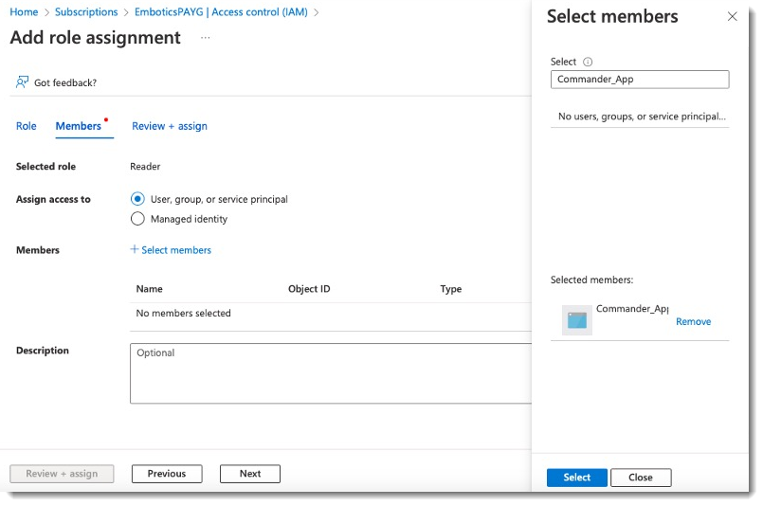763x506 pixels.
Task: Click the blue Select button
Action: click(576, 478)
